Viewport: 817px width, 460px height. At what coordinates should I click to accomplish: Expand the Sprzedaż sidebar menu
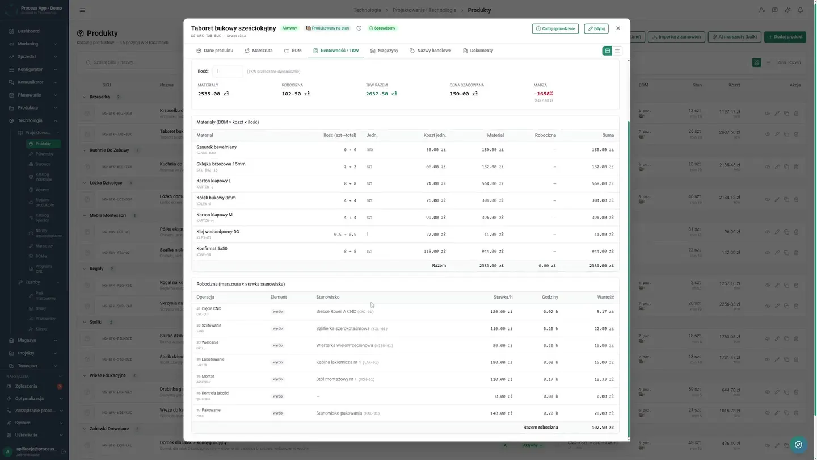pyautogui.click(x=34, y=57)
